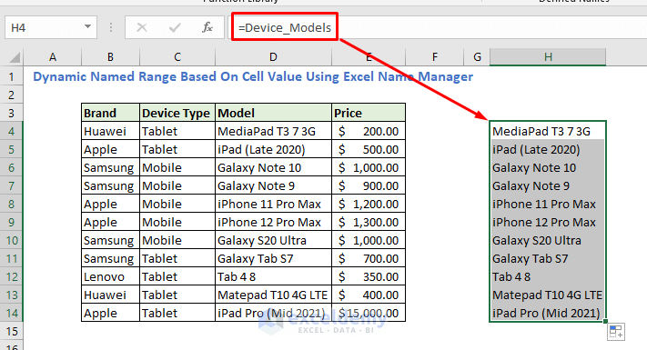Viewport: 647px width, 350px height.
Task: Select row 14 header
Action: pyautogui.click(x=12, y=313)
